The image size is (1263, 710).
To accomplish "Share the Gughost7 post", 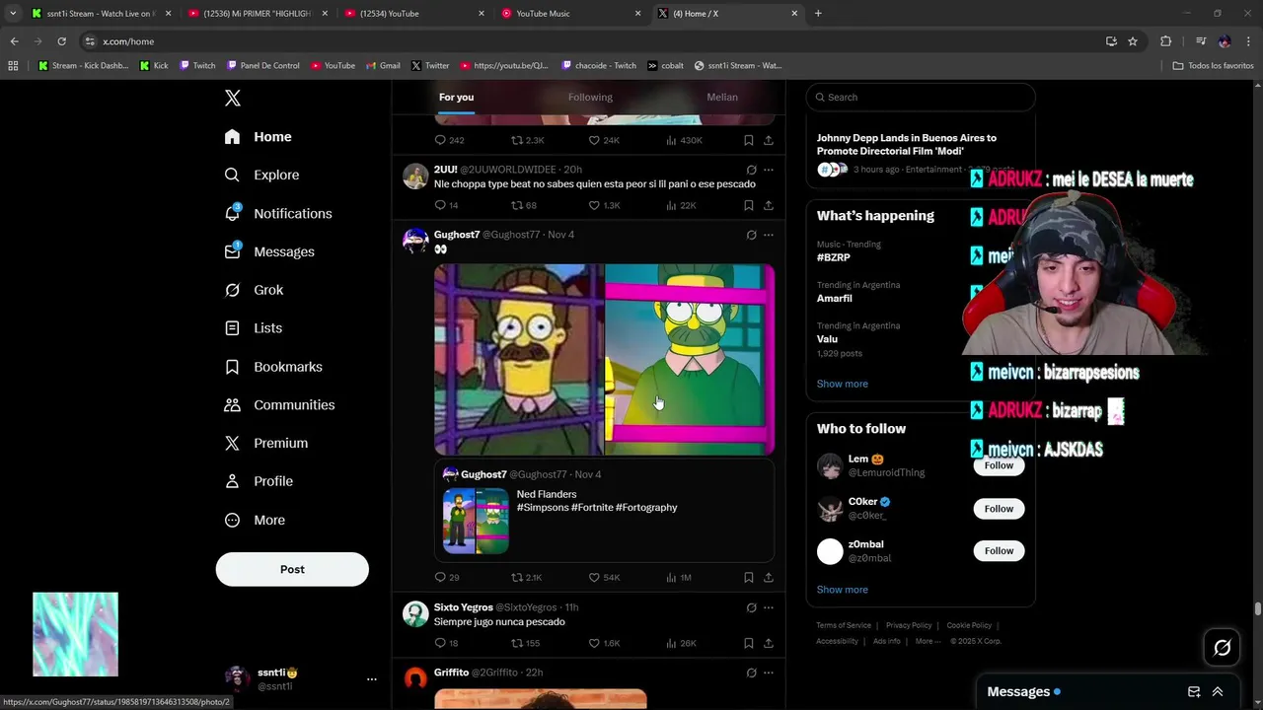I will coord(768,577).
